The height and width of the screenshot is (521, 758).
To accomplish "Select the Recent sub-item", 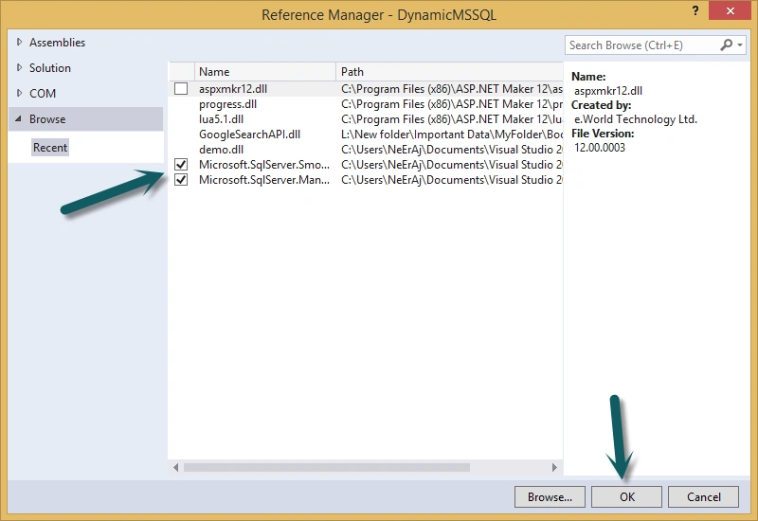I will [50, 148].
